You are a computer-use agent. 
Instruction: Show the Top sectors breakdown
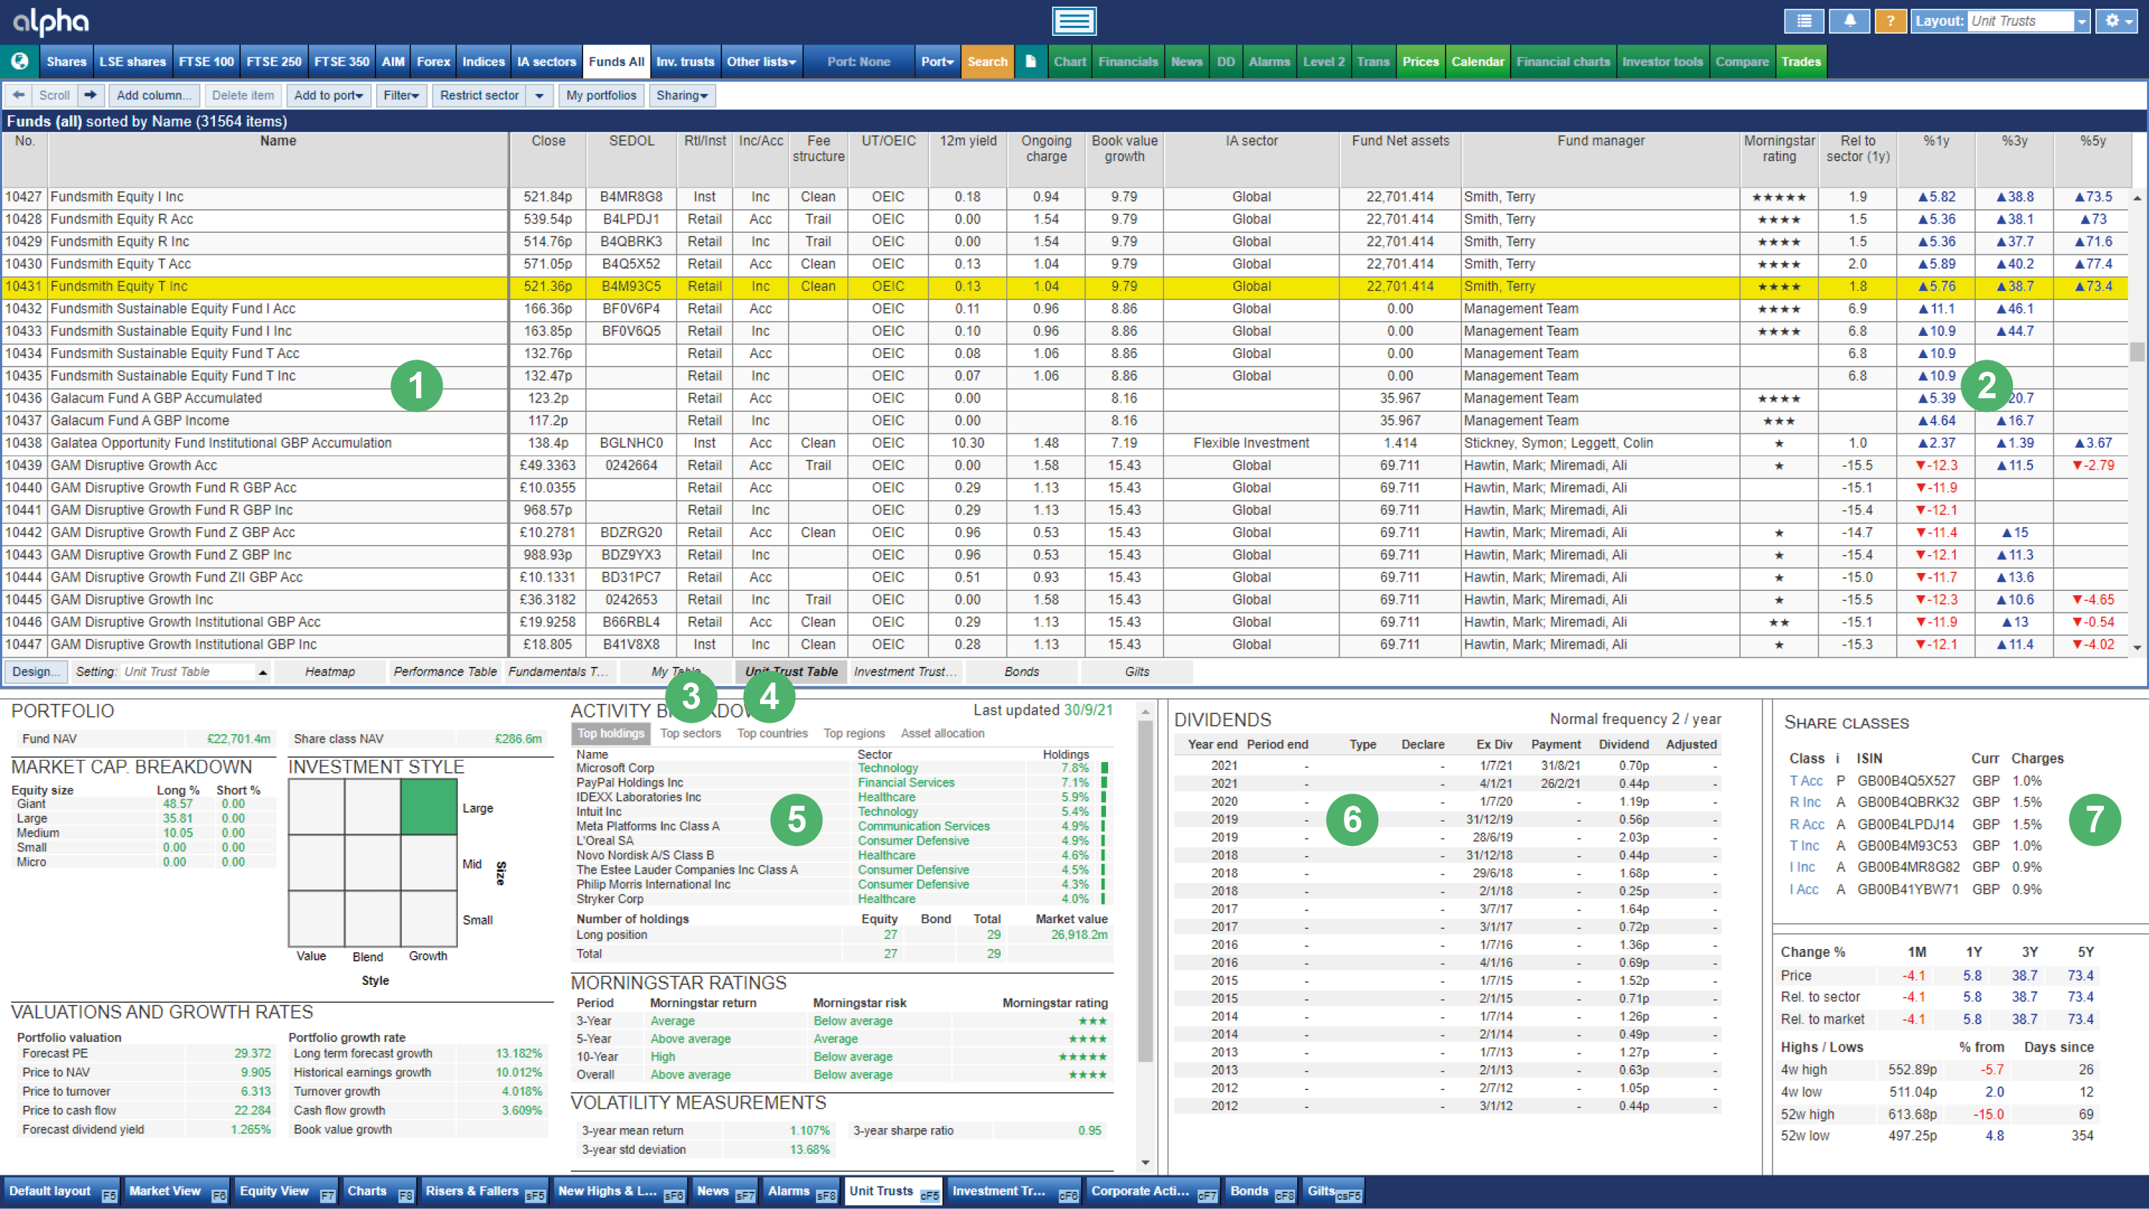691,733
